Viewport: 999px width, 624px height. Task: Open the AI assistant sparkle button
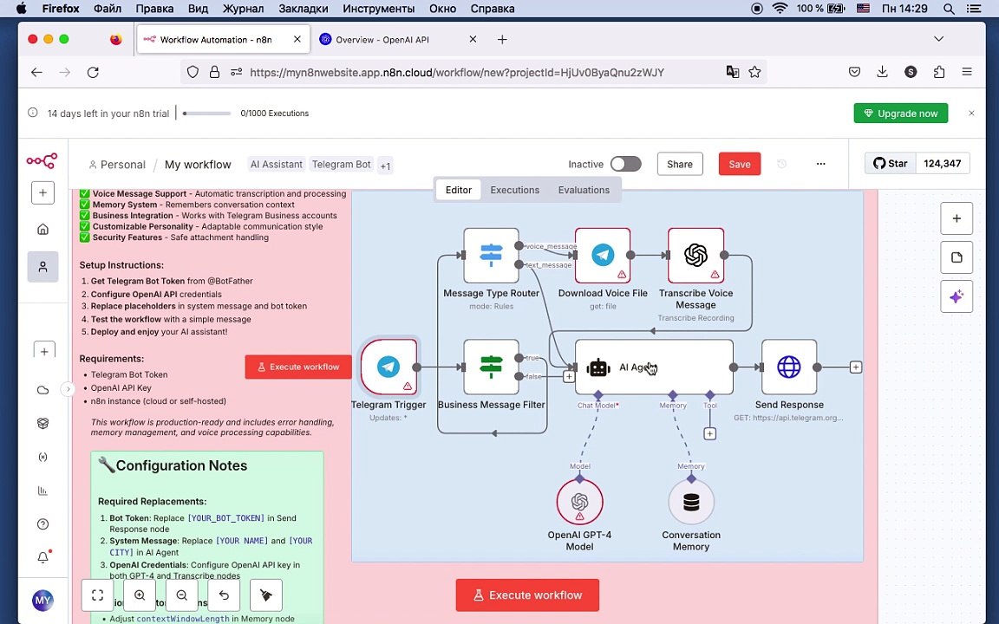[x=957, y=296]
